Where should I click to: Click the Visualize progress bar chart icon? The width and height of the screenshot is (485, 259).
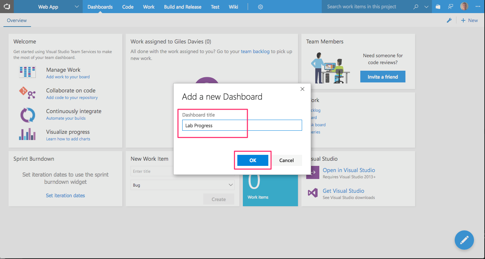[27, 134]
